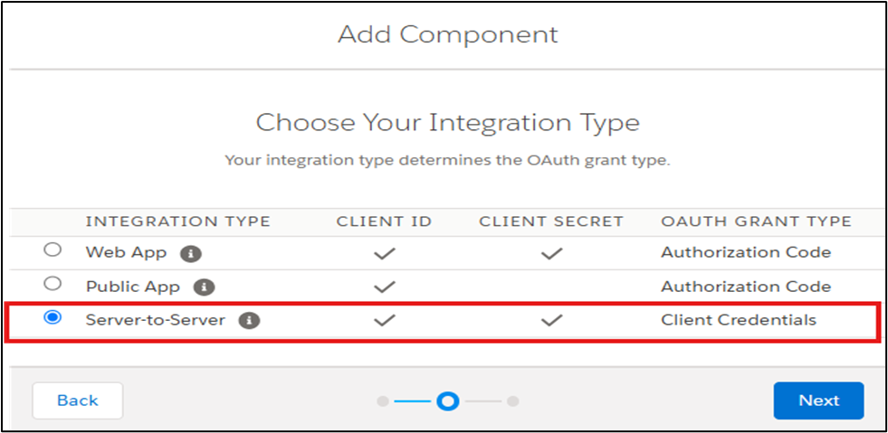Image resolution: width=888 pixels, height=433 pixels.
Task: Click the current step progress indicator circle
Action: [x=448, y=401]
